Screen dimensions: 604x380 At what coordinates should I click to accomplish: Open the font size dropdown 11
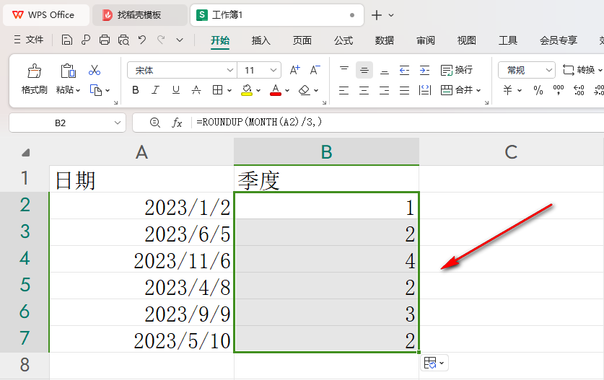pyautogui.click(x=273, y=70)
